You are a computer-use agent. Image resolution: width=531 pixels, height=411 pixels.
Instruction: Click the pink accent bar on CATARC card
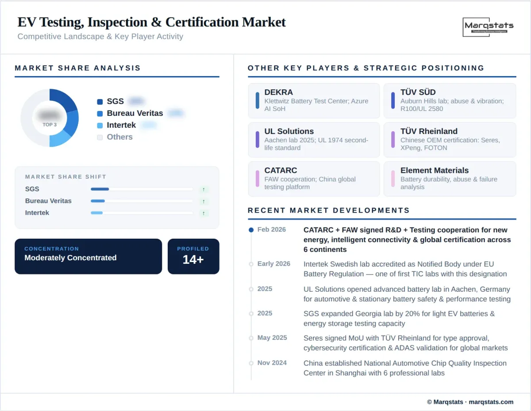pos(257,179)
